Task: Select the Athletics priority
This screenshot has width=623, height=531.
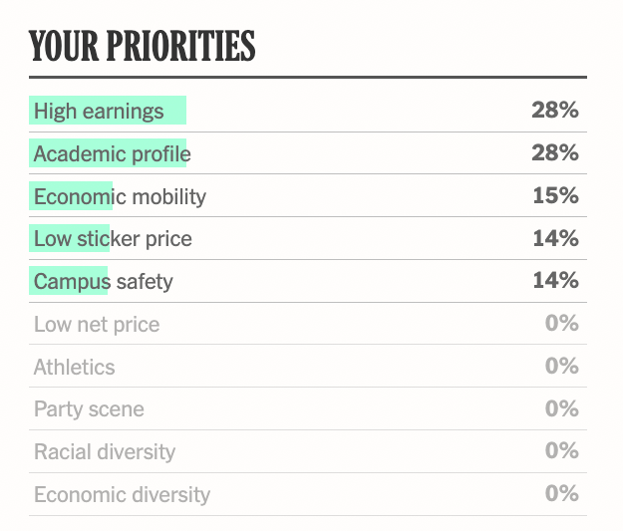Action: pos(308,367)
